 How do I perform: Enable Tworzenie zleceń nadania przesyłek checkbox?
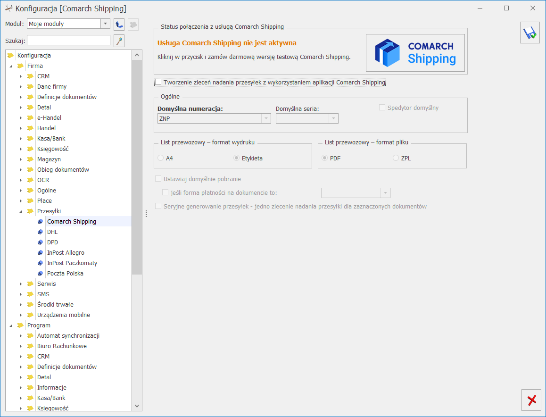tap(158, 82)
